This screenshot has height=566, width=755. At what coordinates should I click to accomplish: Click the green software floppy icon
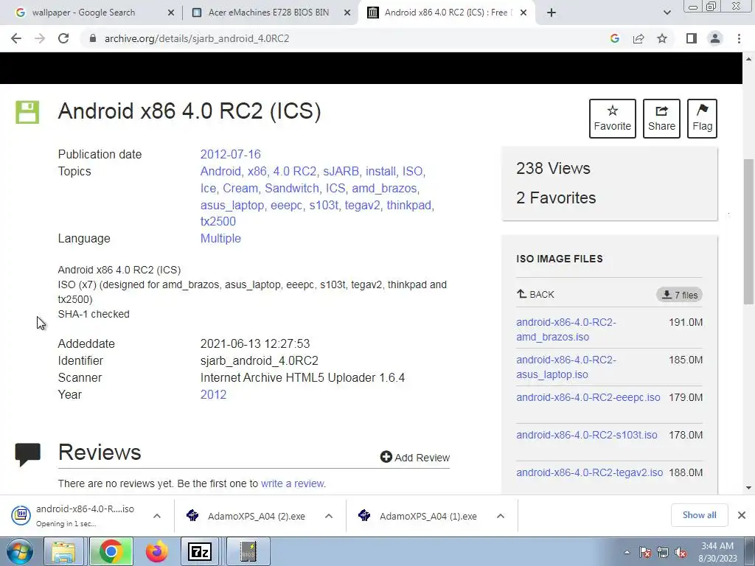(27, 112)
